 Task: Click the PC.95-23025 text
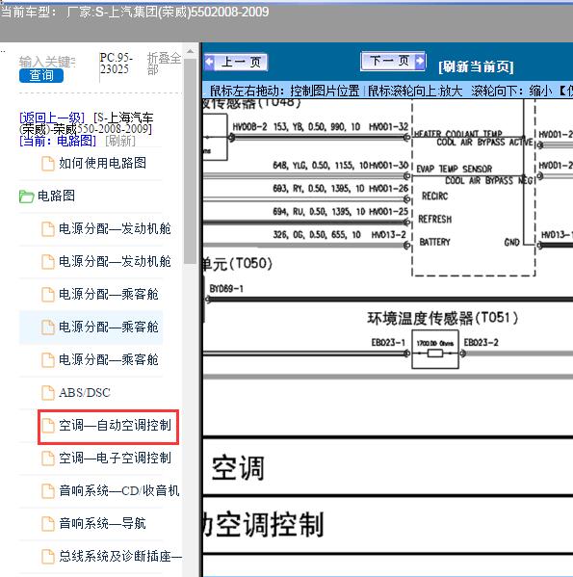pyautogui.click(x=116, y=64)
